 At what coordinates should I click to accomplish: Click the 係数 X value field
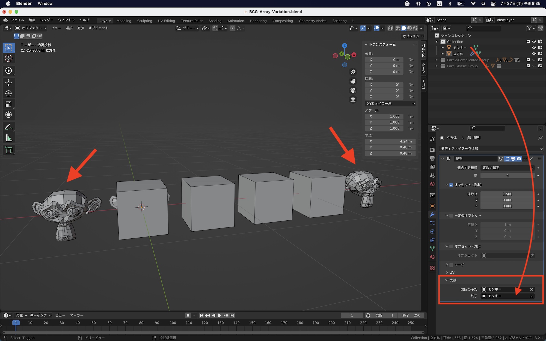(x=507, y=194)
